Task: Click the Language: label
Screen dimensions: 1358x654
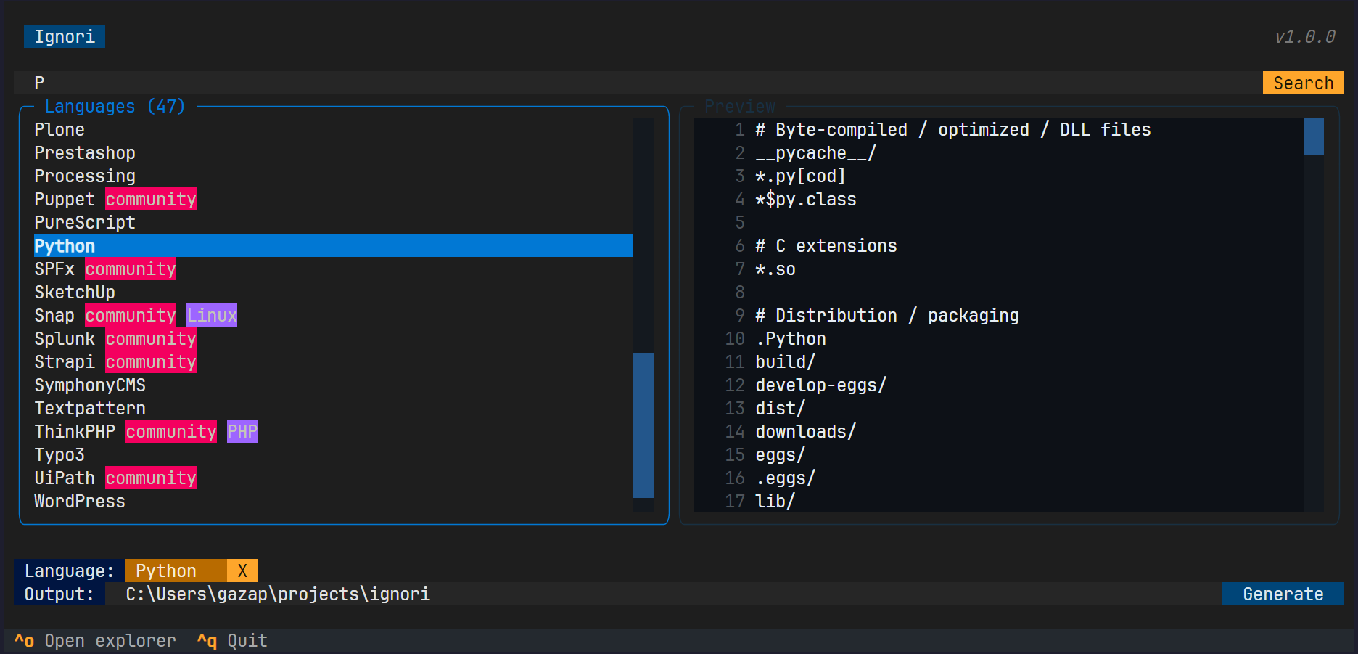Action: coord(70,571)
